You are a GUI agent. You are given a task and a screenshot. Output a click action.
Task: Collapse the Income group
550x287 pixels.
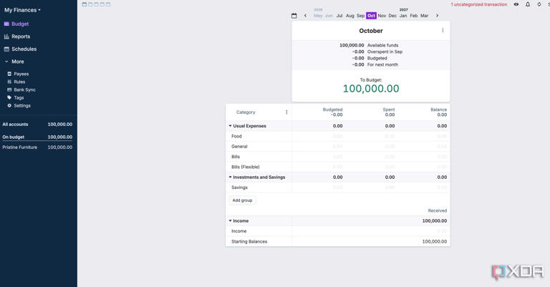pyautogui.click(x=231, y=220)
